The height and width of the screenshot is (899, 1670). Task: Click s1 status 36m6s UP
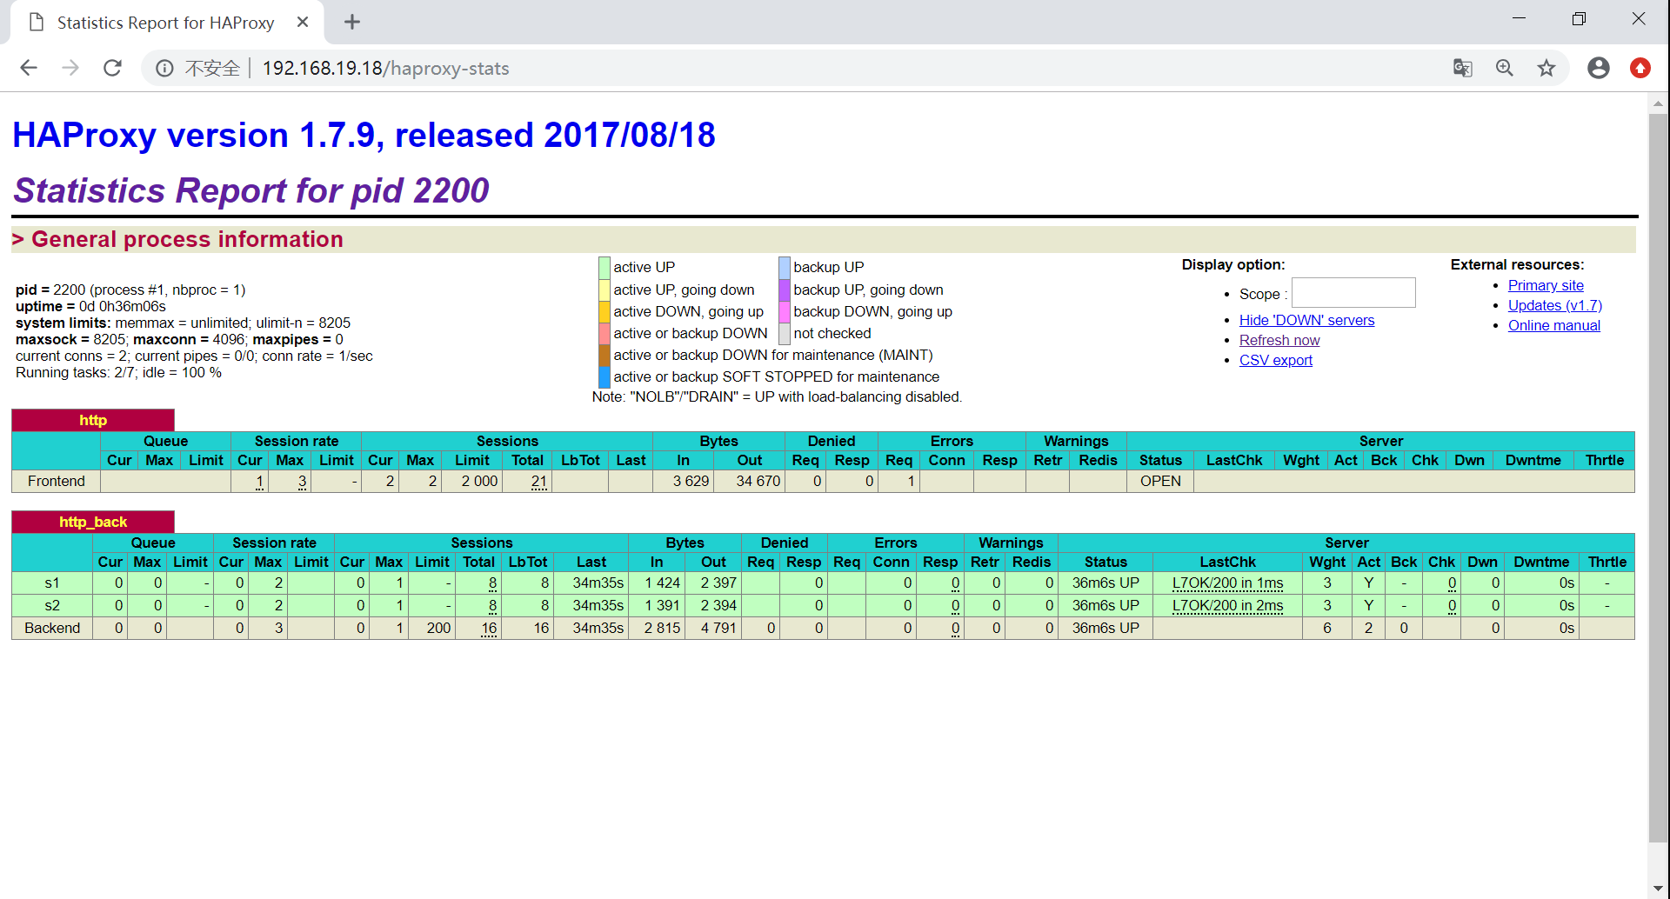1105,583
